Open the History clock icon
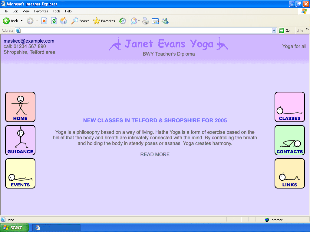 click(122, 21)
